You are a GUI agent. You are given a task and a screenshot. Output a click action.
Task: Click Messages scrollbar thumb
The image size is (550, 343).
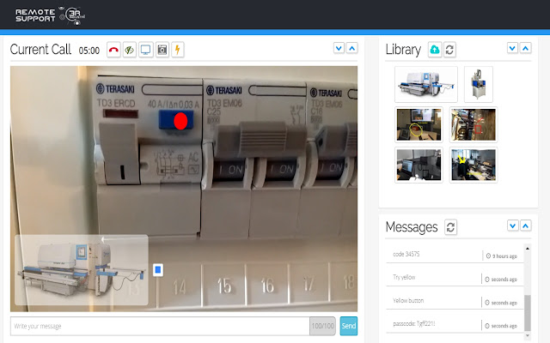pos(527,313)
